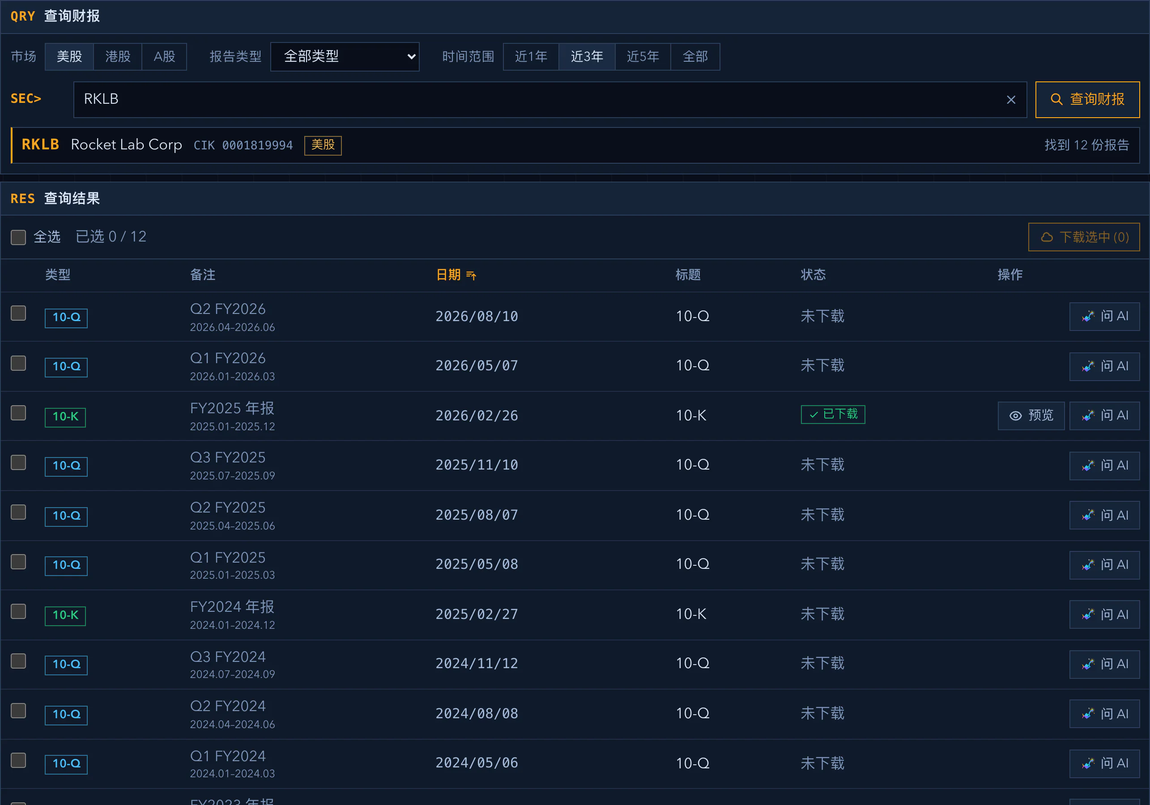
Task: Preview the FY2025 年报 10-K report
Action: click(x=1031, y=415)
